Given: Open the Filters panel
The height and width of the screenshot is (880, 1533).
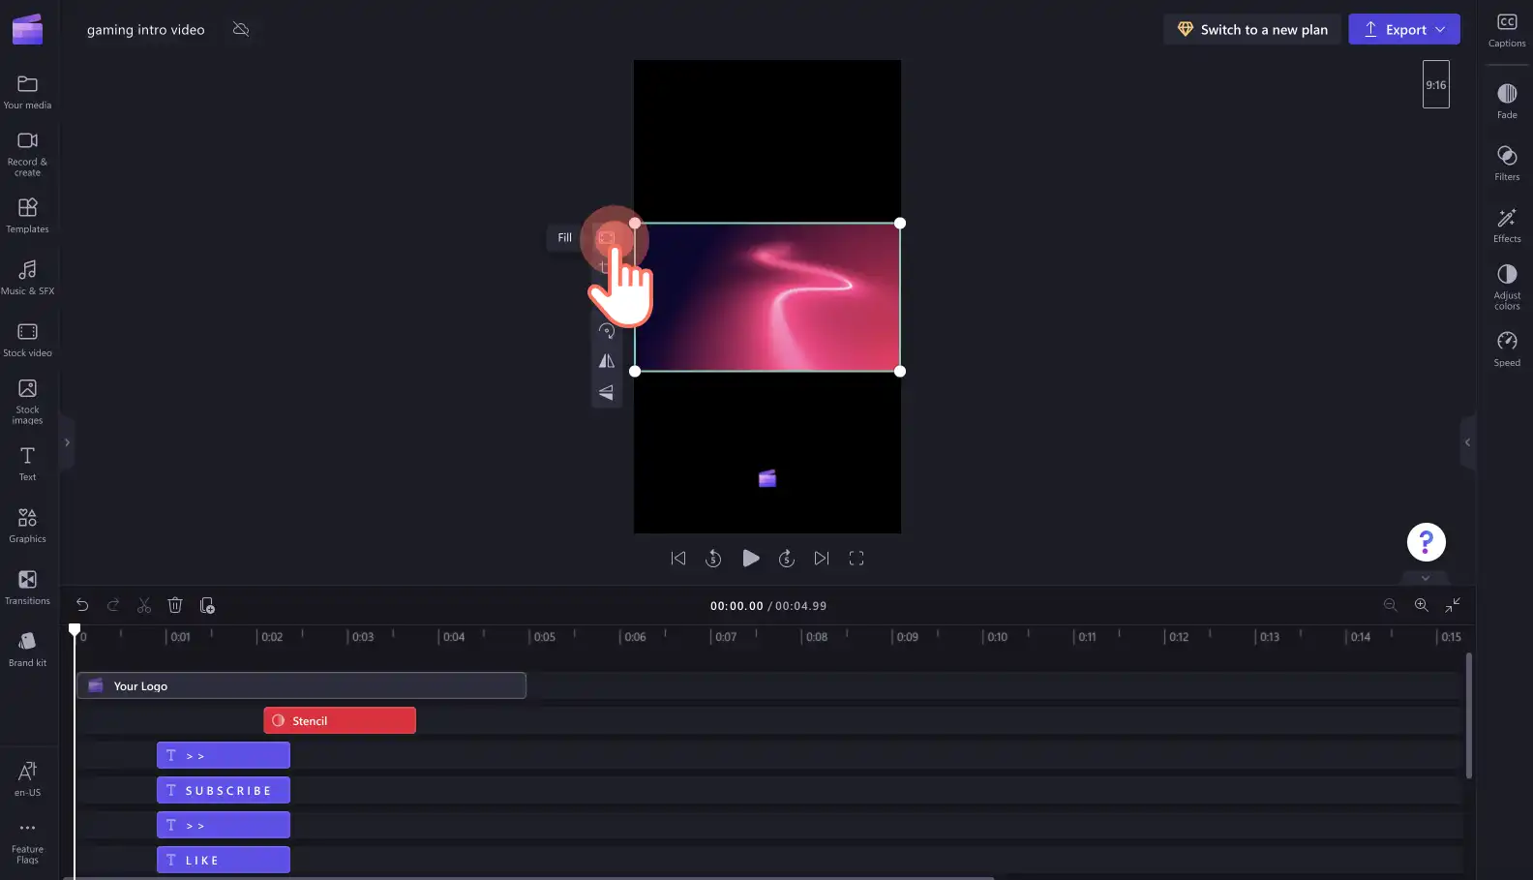Looking at the screenshot, I should tap(1507, 163).
